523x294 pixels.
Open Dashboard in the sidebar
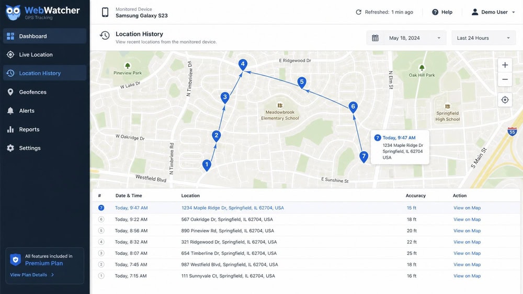tap(44, 36)
